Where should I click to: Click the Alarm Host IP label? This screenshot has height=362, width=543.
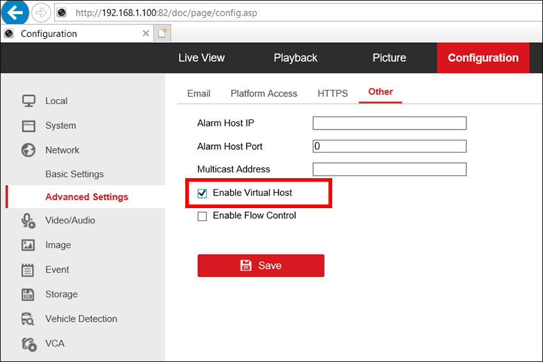(x=226, y=123)
